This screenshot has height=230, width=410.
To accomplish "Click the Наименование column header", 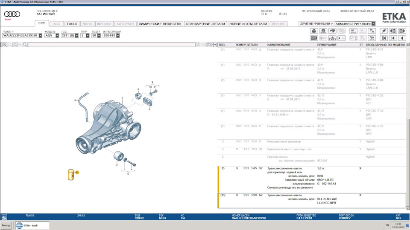I will pos(279,45).
